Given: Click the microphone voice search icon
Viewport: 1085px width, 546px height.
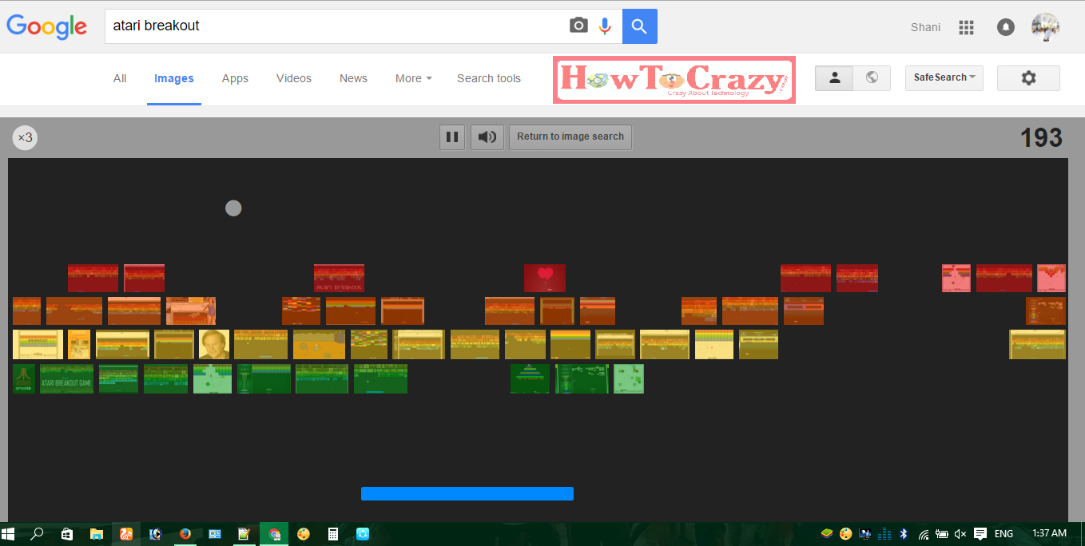Looking at the screenshot, I should [605, 26].
